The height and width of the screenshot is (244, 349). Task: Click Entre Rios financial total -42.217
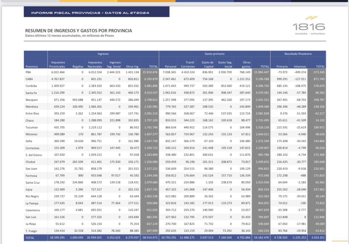pyautogui.click(x=319, y=113)
